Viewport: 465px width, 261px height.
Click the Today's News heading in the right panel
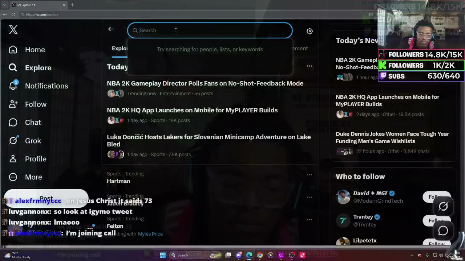[x=357, y=41]
